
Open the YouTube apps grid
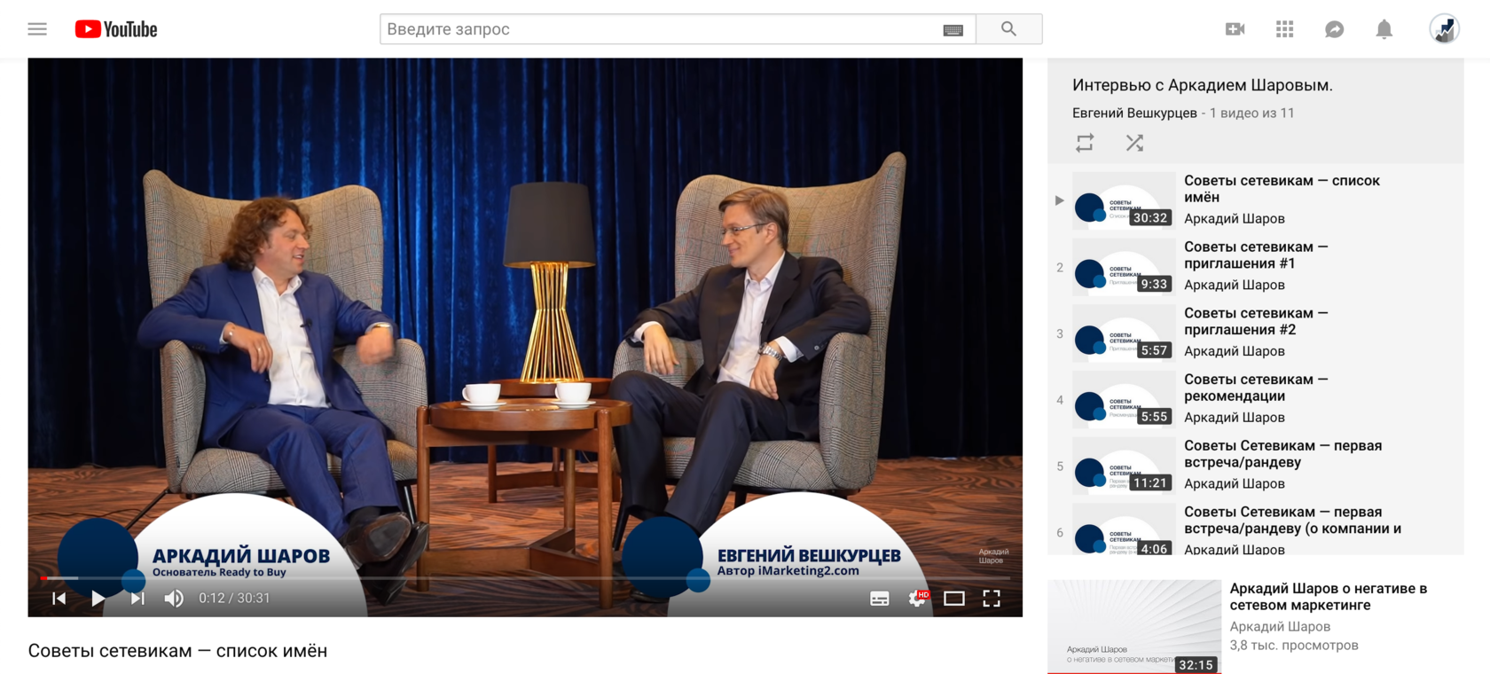1284,29
